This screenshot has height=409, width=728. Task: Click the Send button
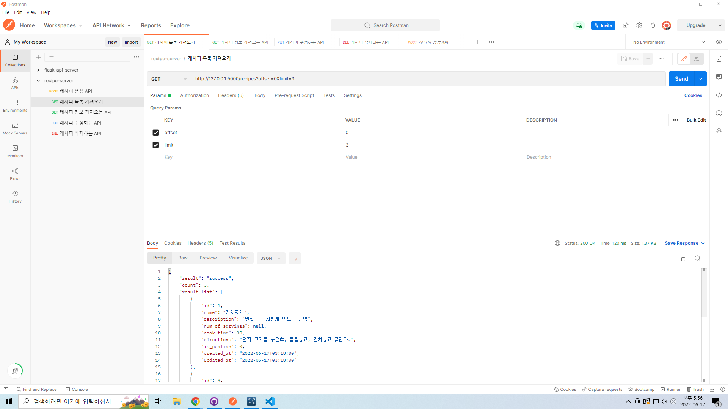681,79
